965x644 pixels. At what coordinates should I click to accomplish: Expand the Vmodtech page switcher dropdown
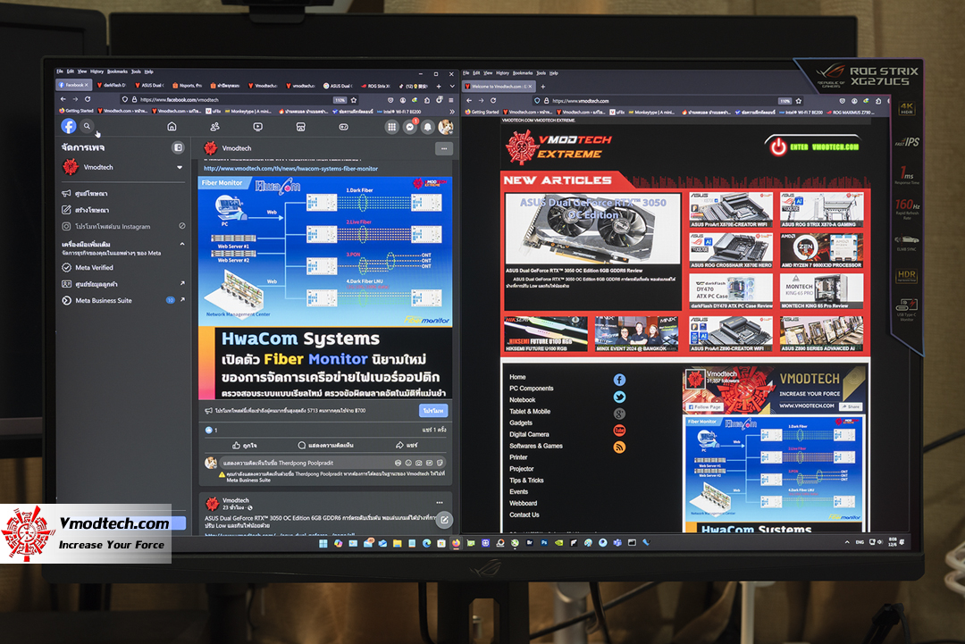[x=180, y=167]
